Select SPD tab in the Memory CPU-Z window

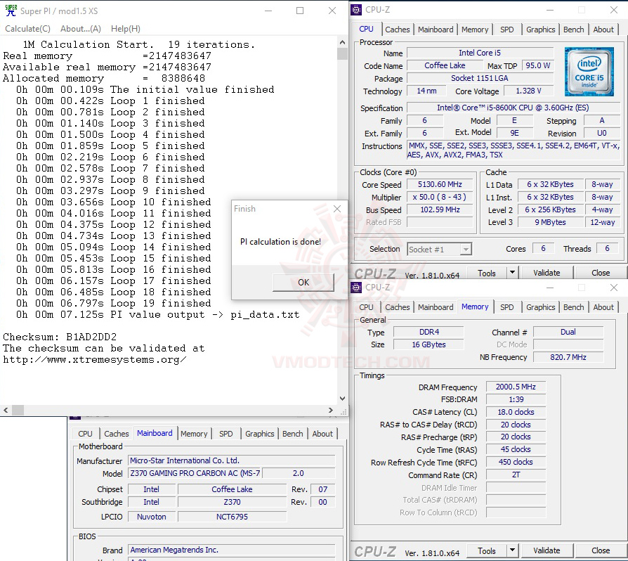point(506,307)
